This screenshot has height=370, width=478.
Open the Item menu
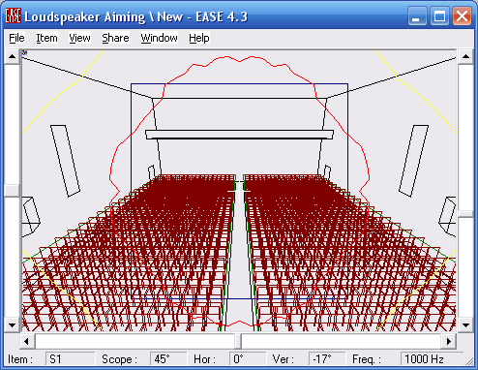(x=46, y=38)
